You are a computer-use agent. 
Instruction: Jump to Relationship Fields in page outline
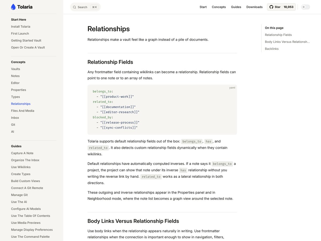[278, 35]
